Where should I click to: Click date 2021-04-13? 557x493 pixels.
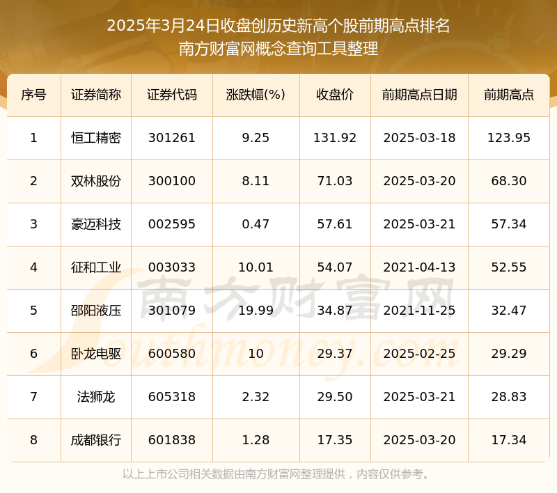(x=420, y=267)
